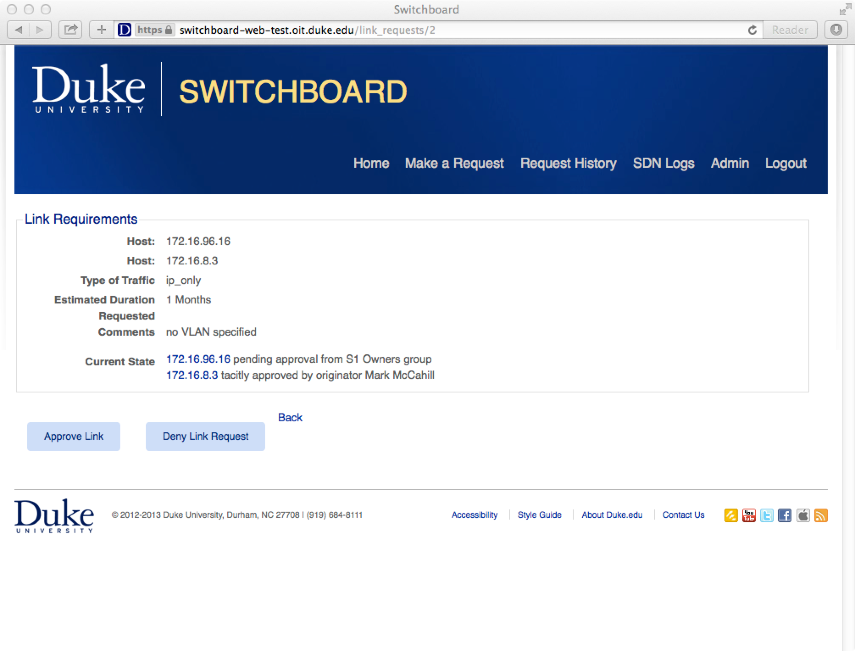855x651 pixels.
Task: Open the SDN Logs menu item
Action: [x=663, y=163]
